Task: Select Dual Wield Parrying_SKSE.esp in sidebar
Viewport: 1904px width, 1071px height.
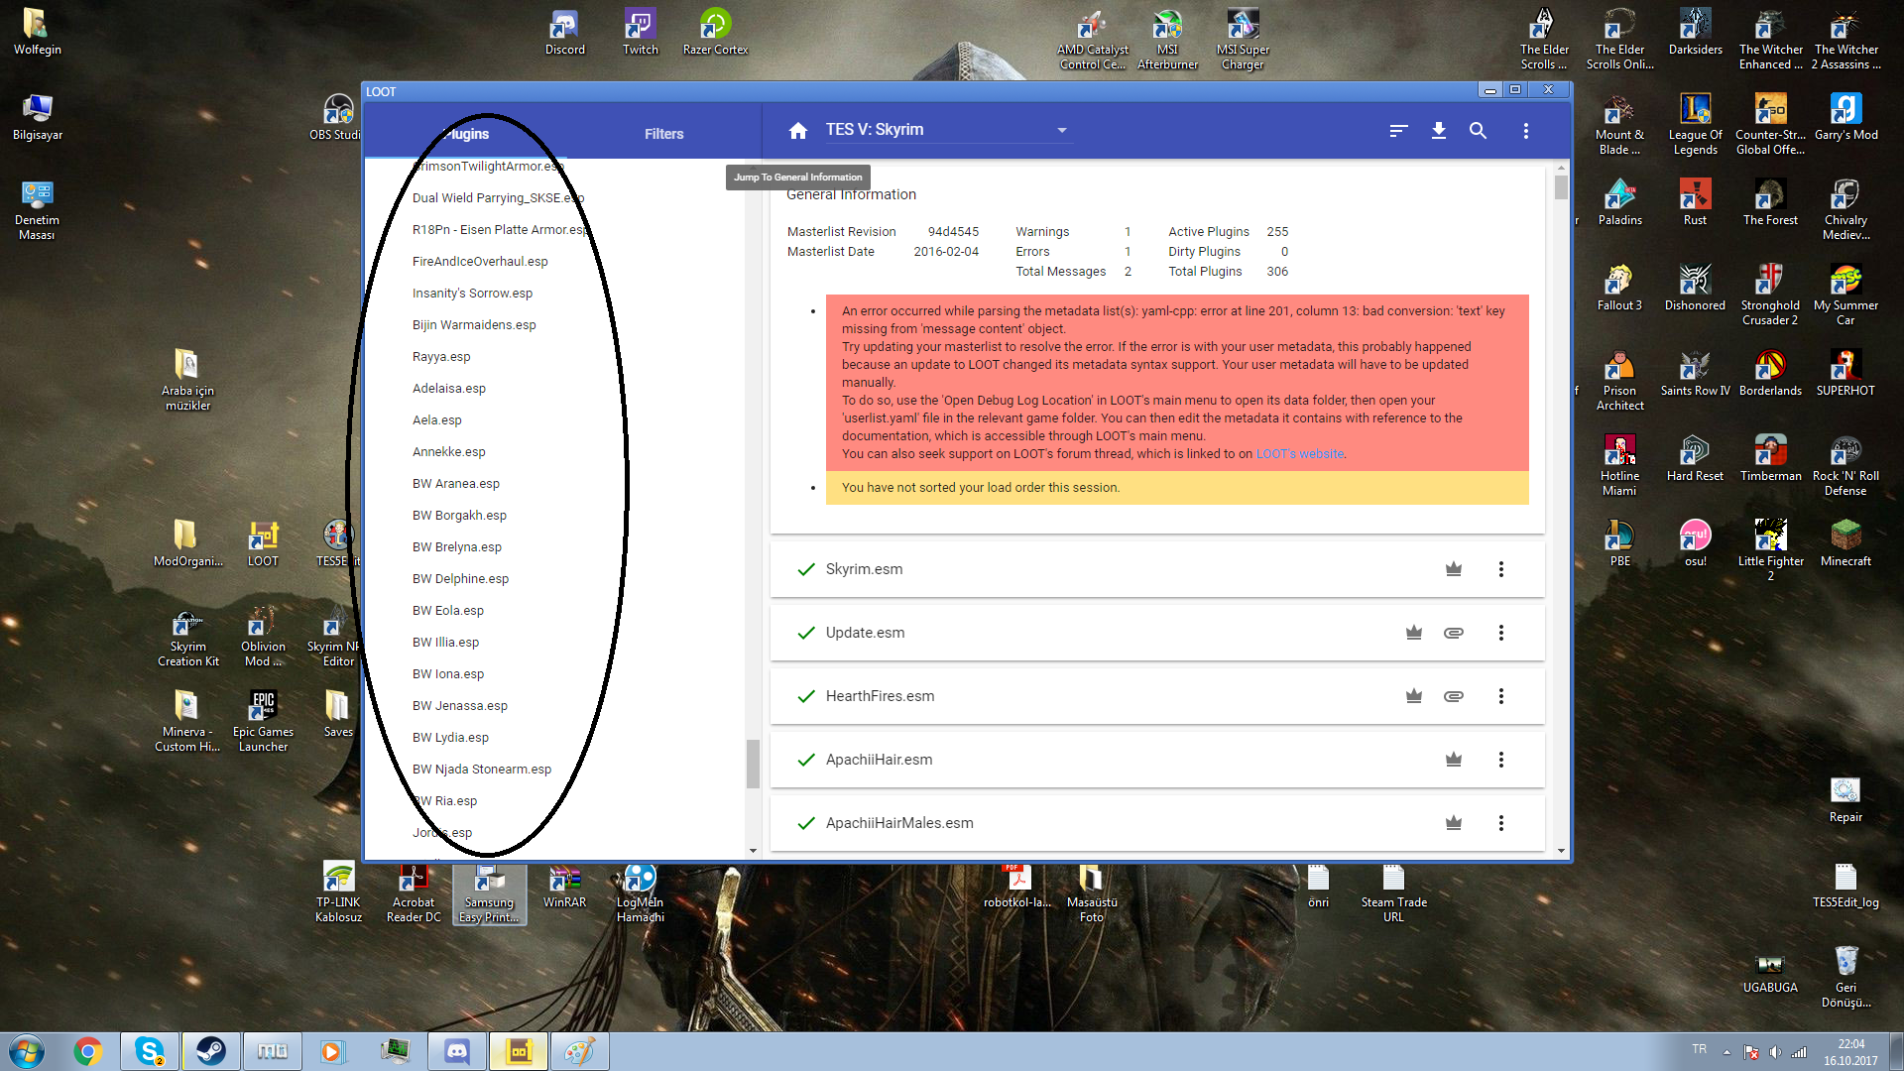Action: click(x=498, y=198)
